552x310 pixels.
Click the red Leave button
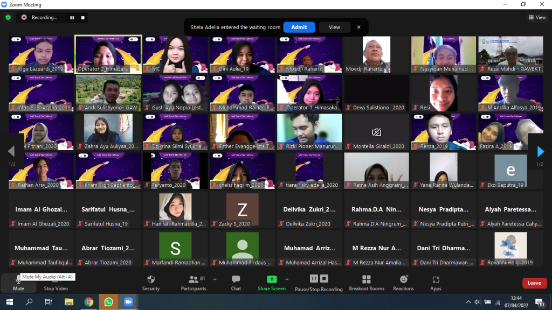click(534, 283)
